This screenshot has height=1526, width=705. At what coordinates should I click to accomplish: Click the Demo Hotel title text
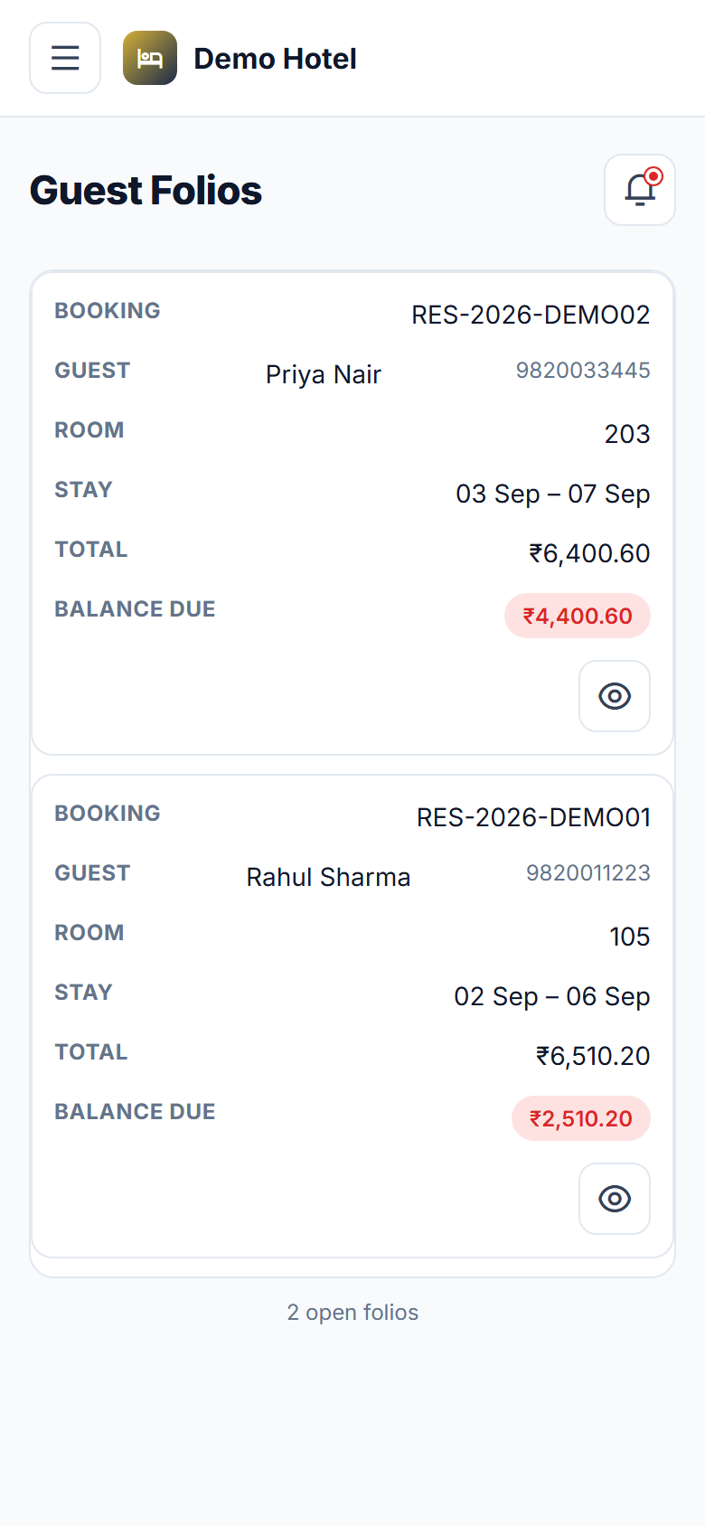pos(276,59)
